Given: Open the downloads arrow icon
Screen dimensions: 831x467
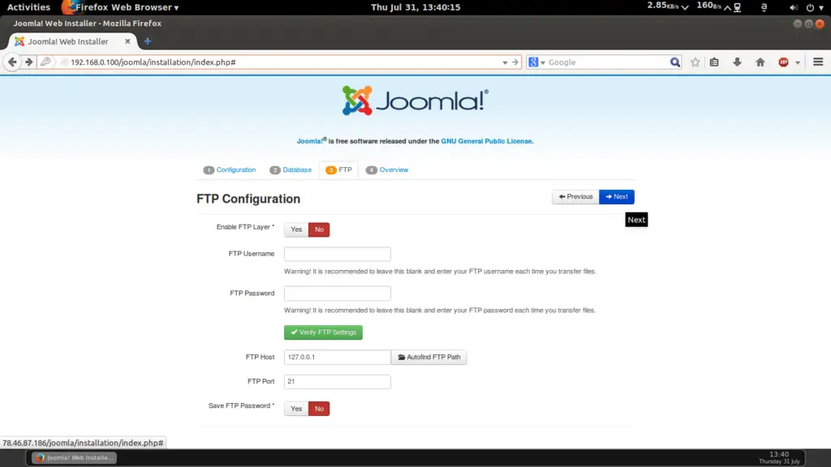Looking at the screenshot, I should pyautogui.click(x=737, y=62).
